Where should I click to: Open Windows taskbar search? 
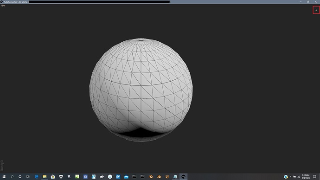(12, 177)
